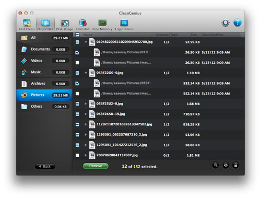
Task: Toggle checkbox for 1295091_101427212576_2.jpg
Action: pos(77,145)
